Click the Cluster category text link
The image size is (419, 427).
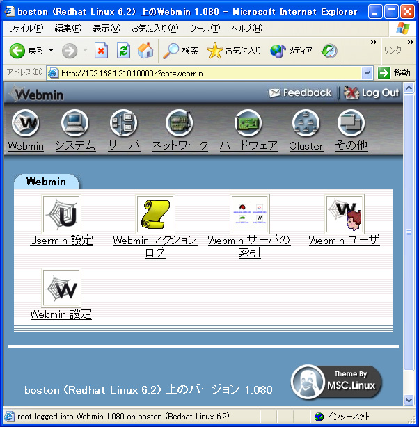pos(306,146)
